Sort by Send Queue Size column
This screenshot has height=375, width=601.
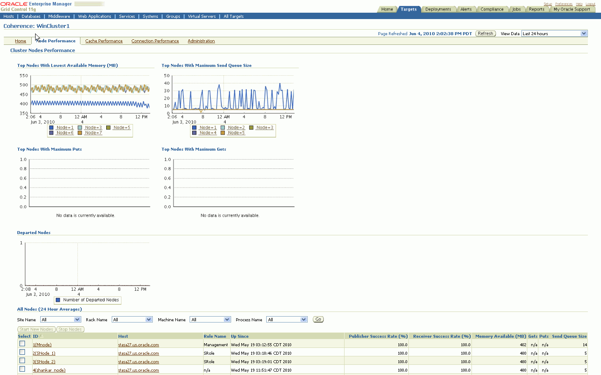pos(569,336)
